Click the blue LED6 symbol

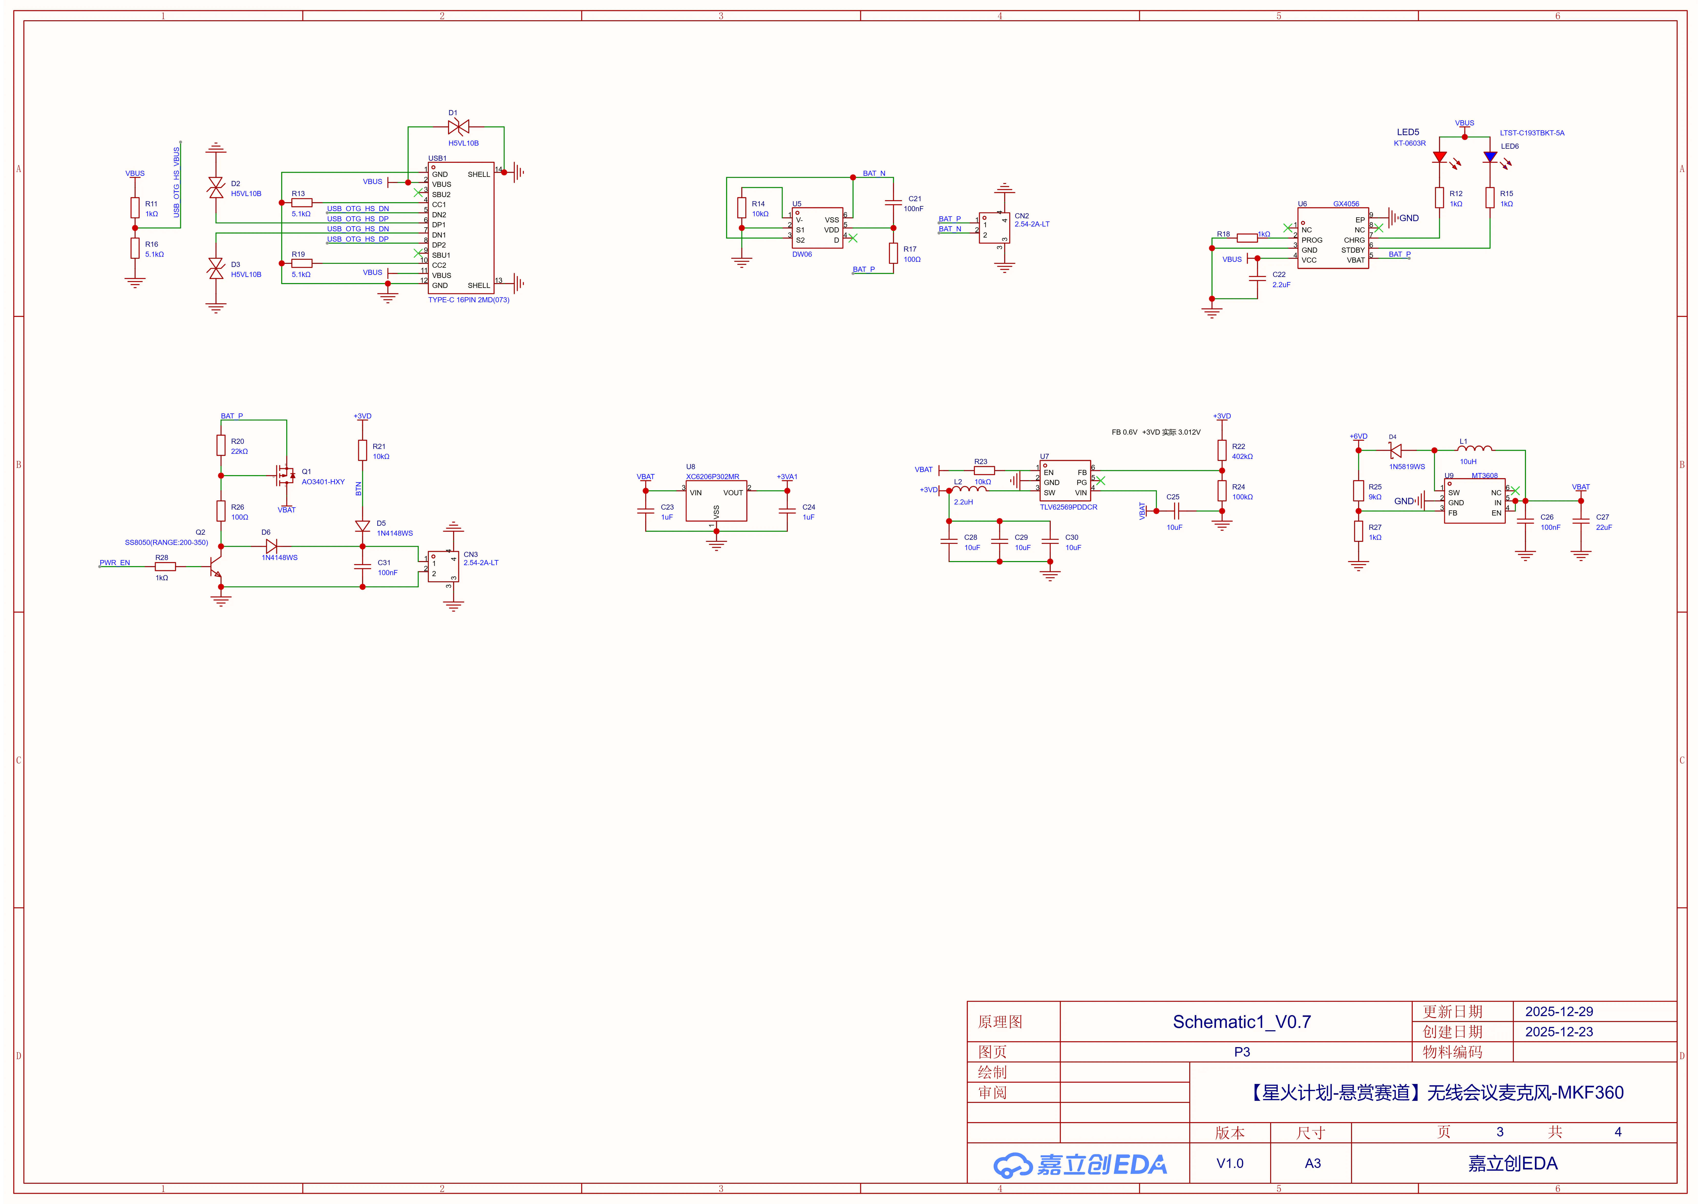tap(1490, 157)
